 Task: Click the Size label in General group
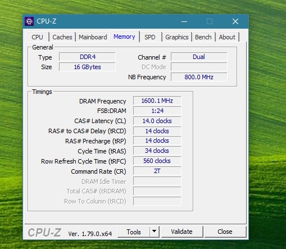tap(47, 67)
